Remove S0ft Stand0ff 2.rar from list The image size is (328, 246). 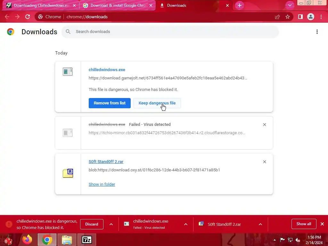pyautogui.click(x=264, y=162)
